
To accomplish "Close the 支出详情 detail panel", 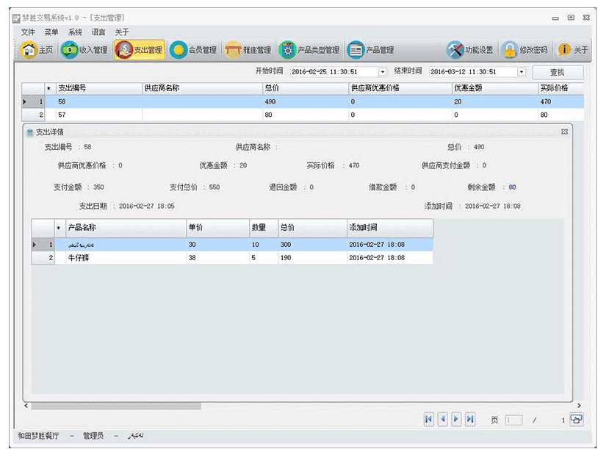I will point(564,132).
